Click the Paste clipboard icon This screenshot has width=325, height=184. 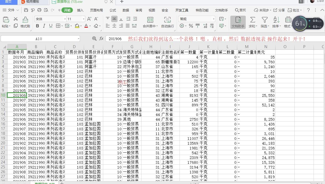click(6, 20)
